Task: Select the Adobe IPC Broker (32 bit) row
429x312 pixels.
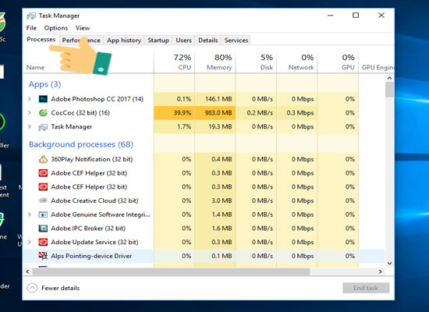Action: [x=204, y=229]
